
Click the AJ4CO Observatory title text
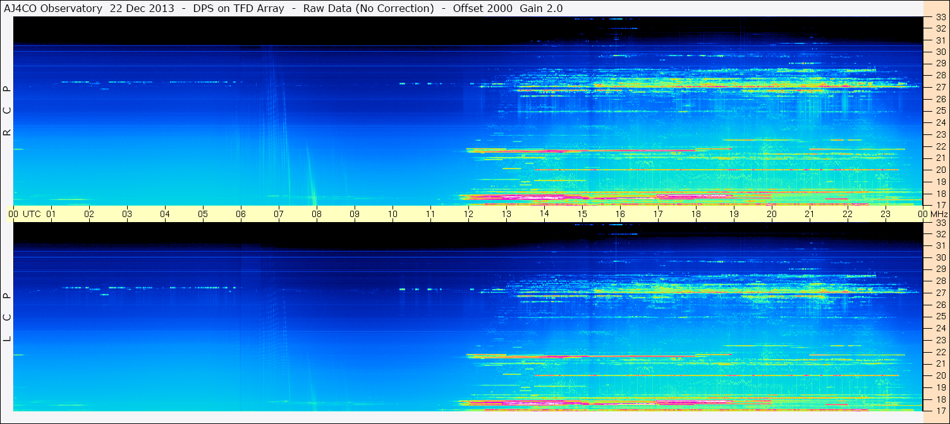pos(52,8)
